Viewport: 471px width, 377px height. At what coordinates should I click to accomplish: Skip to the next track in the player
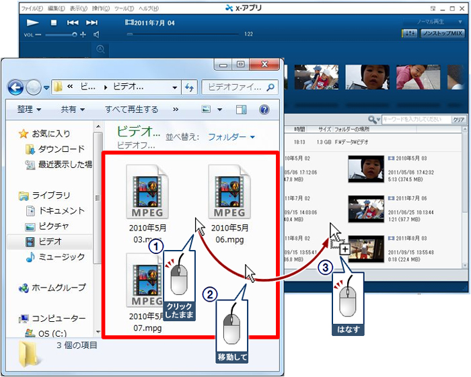click(92, 22)
